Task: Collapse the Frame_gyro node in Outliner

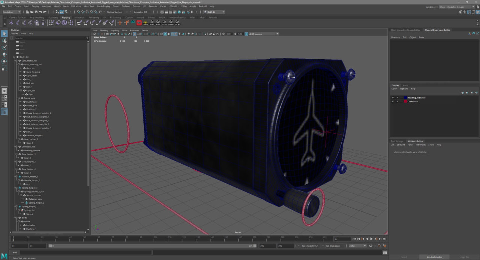Action: (x=19, y=98)
